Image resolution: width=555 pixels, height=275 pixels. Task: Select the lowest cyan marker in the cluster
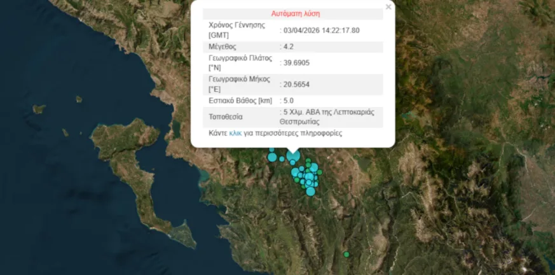pyautogui.click(x=310, y=191)
